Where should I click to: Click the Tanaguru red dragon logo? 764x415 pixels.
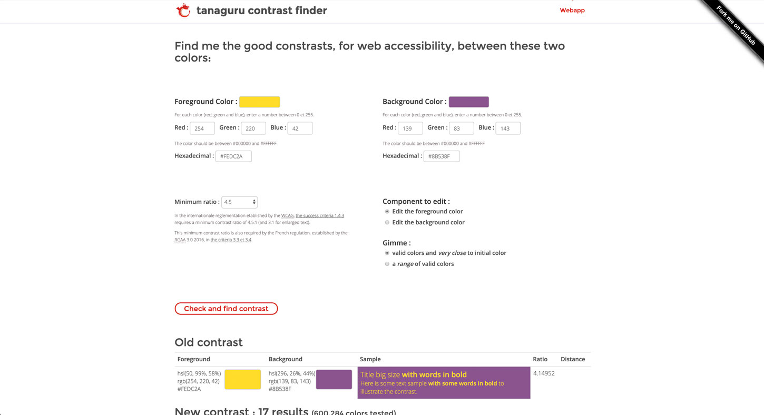tap(183, 11)
